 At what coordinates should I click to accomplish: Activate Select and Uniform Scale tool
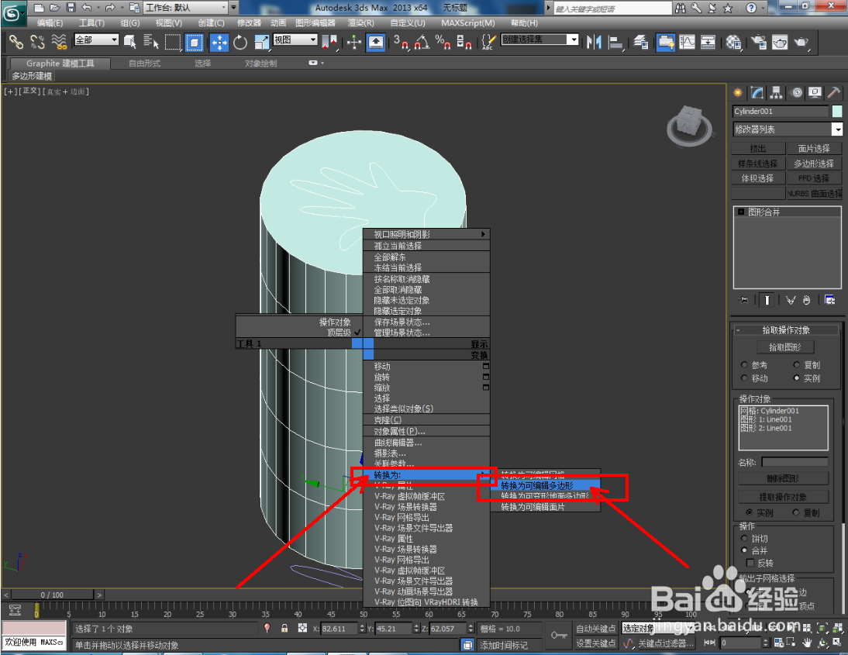click(261, 42)
